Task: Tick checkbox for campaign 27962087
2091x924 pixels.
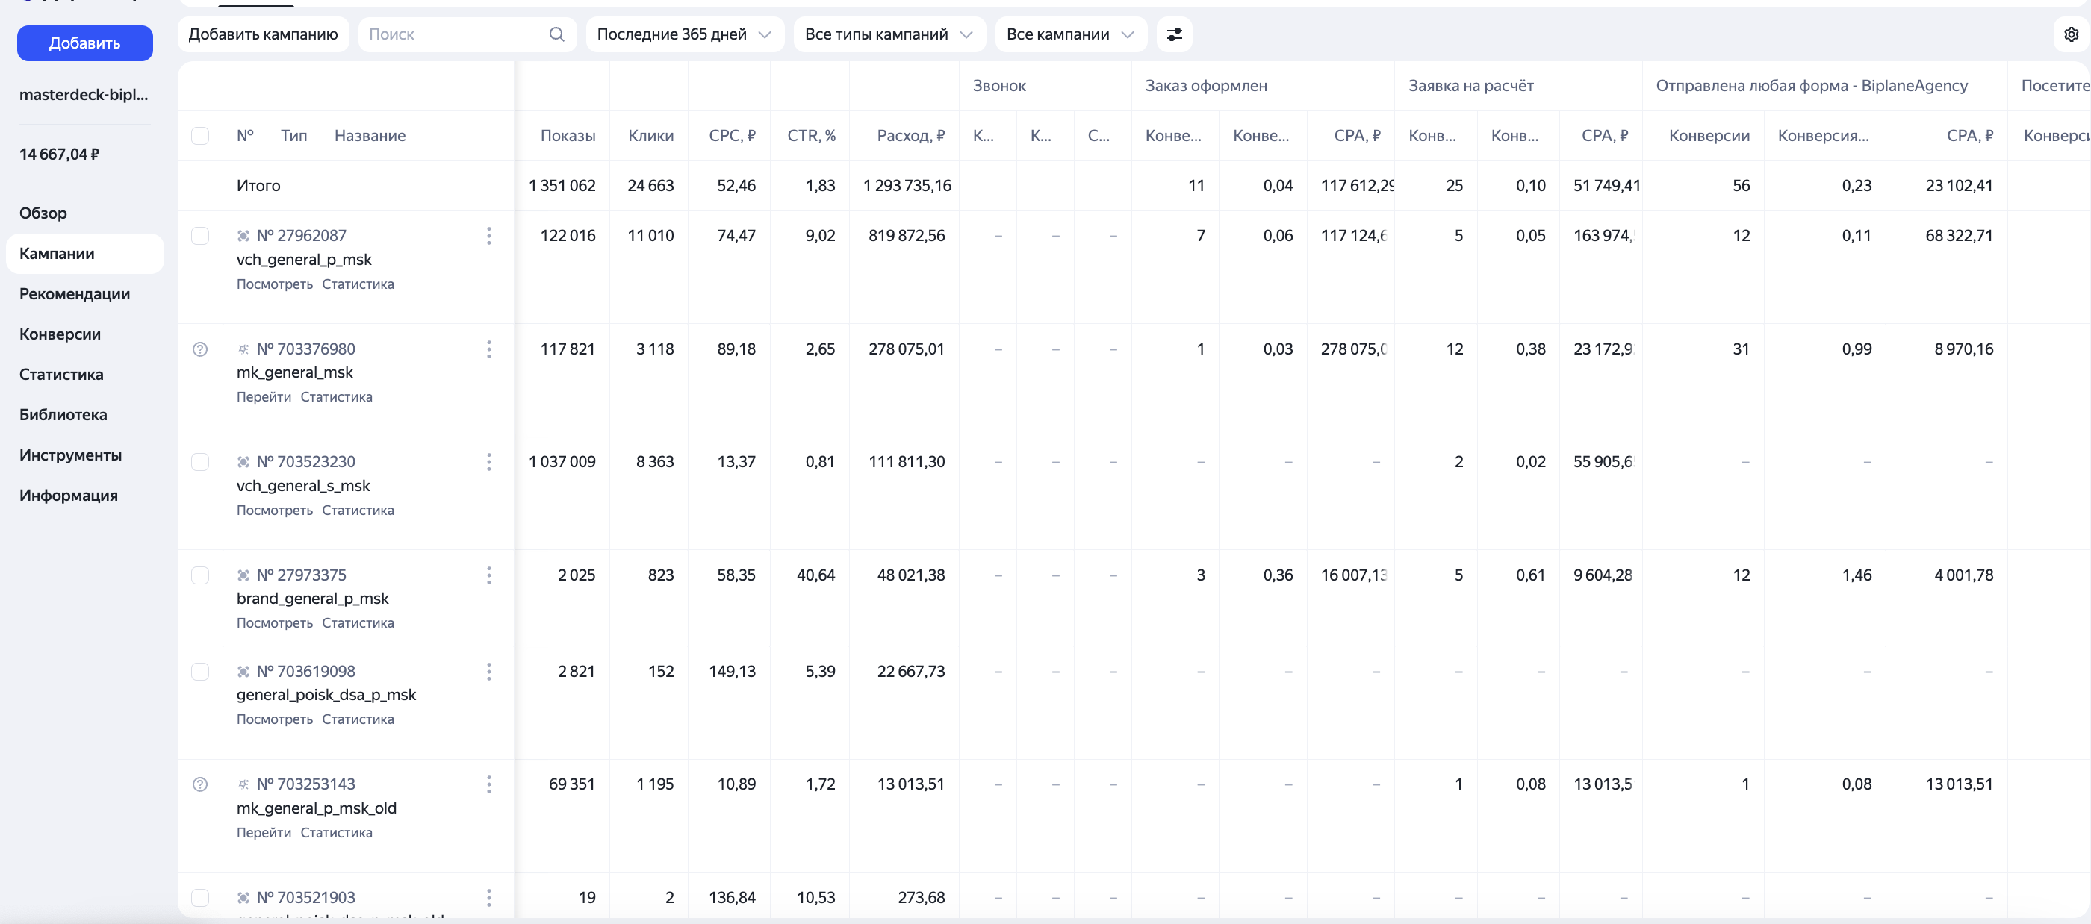Action: point(199,236)
